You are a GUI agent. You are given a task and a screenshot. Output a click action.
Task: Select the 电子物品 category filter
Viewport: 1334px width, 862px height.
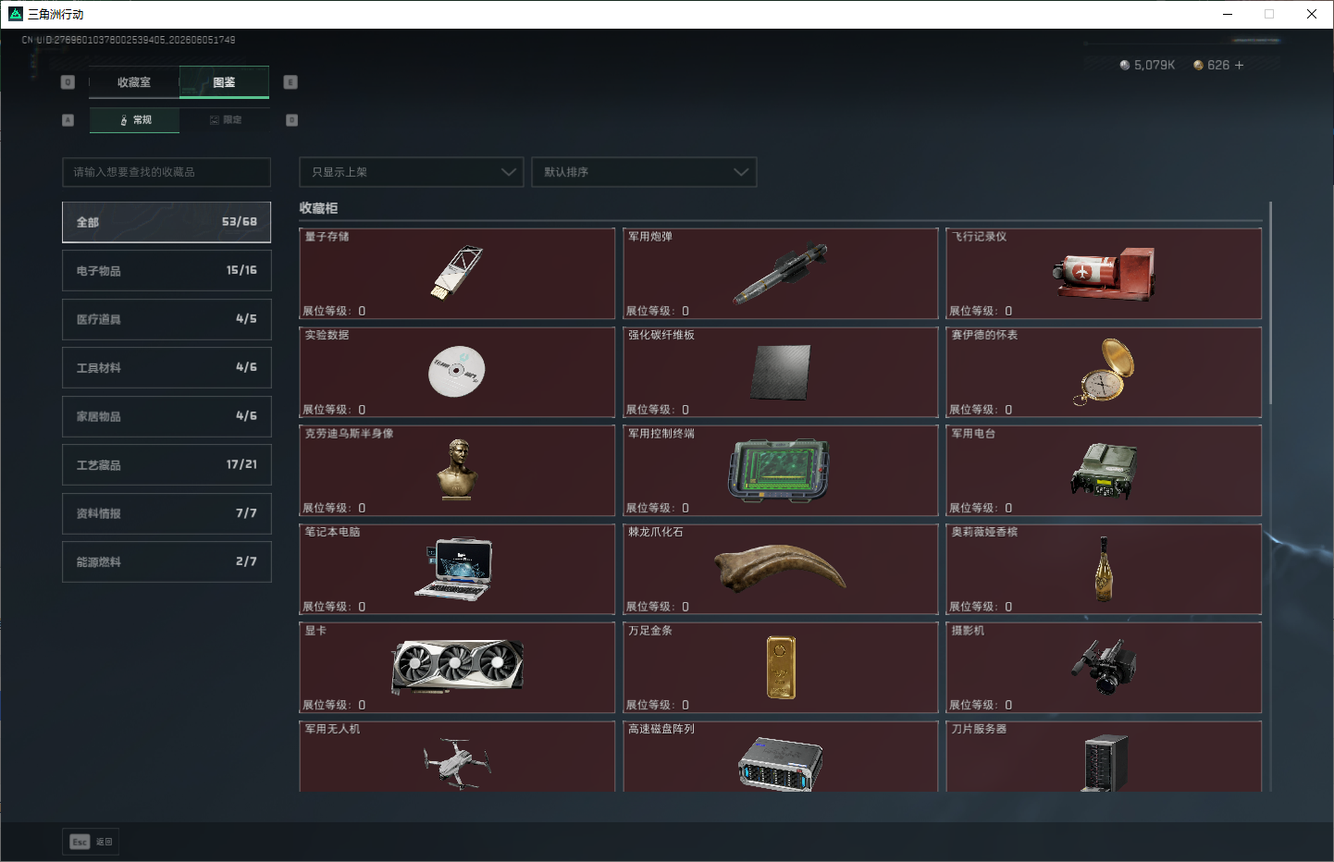167,271
